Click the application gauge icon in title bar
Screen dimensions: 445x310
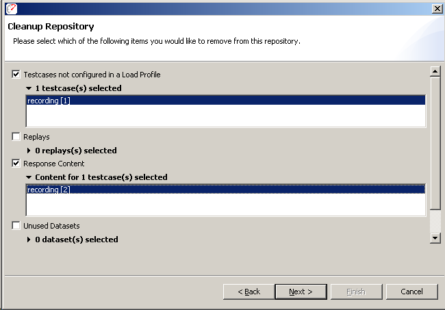coord(12,9)
